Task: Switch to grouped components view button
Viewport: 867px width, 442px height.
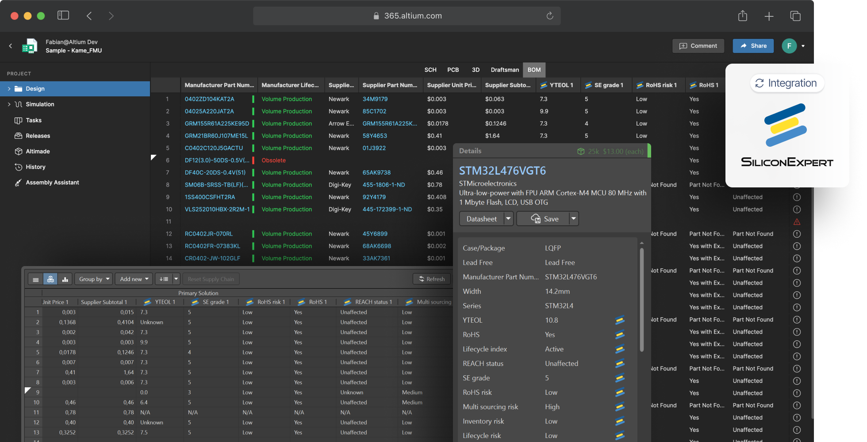Action: pyautogui.click(x=50, y=279)
